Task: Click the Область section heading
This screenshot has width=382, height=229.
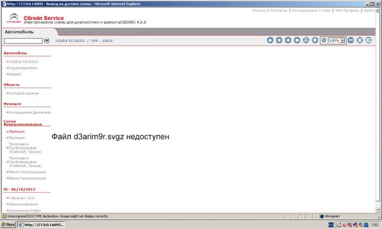Action: click(x=11, y=85)
